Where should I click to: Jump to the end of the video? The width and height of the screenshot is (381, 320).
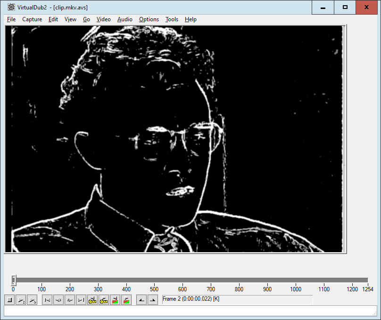tap(81, 300)
